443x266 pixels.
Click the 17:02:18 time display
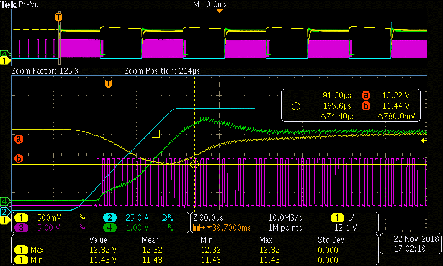coord(410,249)
